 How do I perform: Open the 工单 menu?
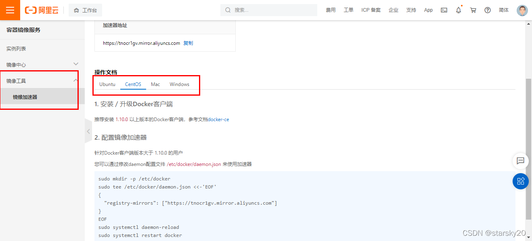click(x=348, y=10)
